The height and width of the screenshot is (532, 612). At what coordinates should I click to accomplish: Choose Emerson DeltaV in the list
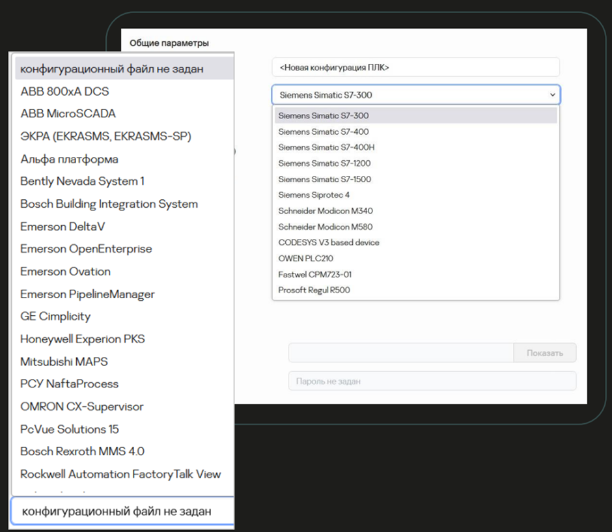click(x=63, y=227)
